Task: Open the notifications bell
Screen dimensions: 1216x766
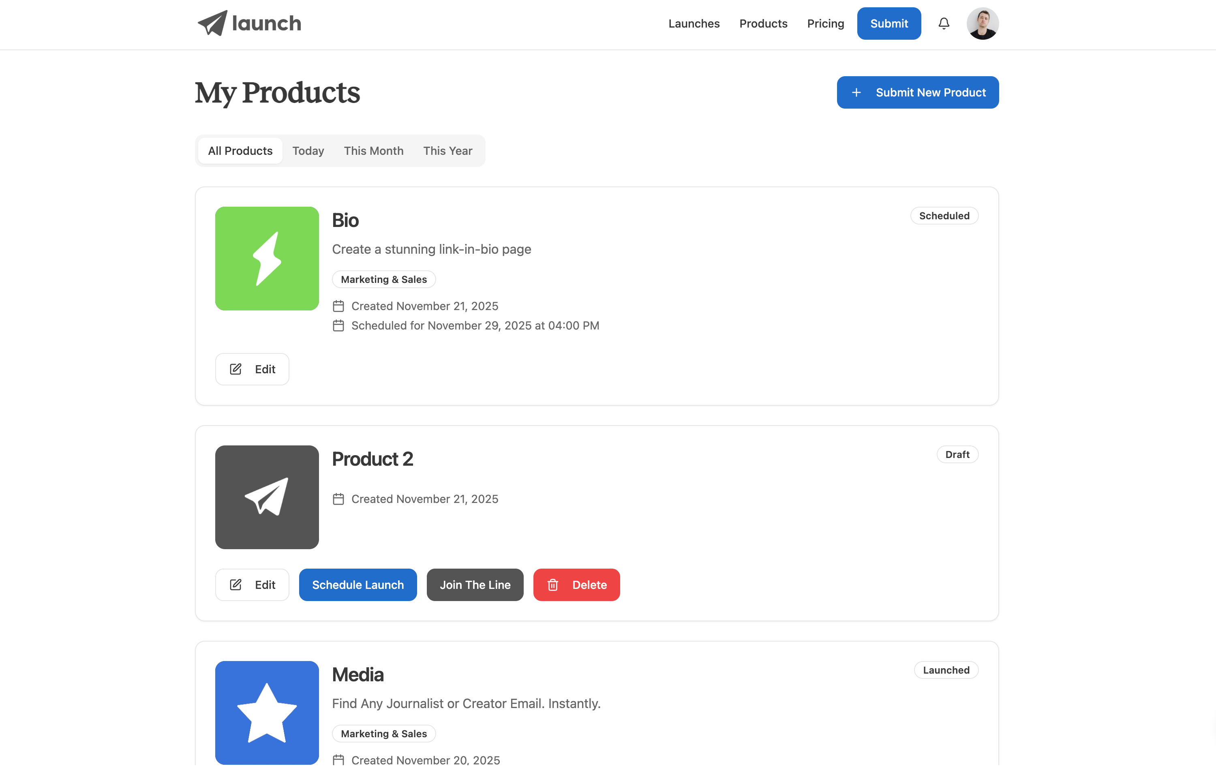Action: pos(943,23)
